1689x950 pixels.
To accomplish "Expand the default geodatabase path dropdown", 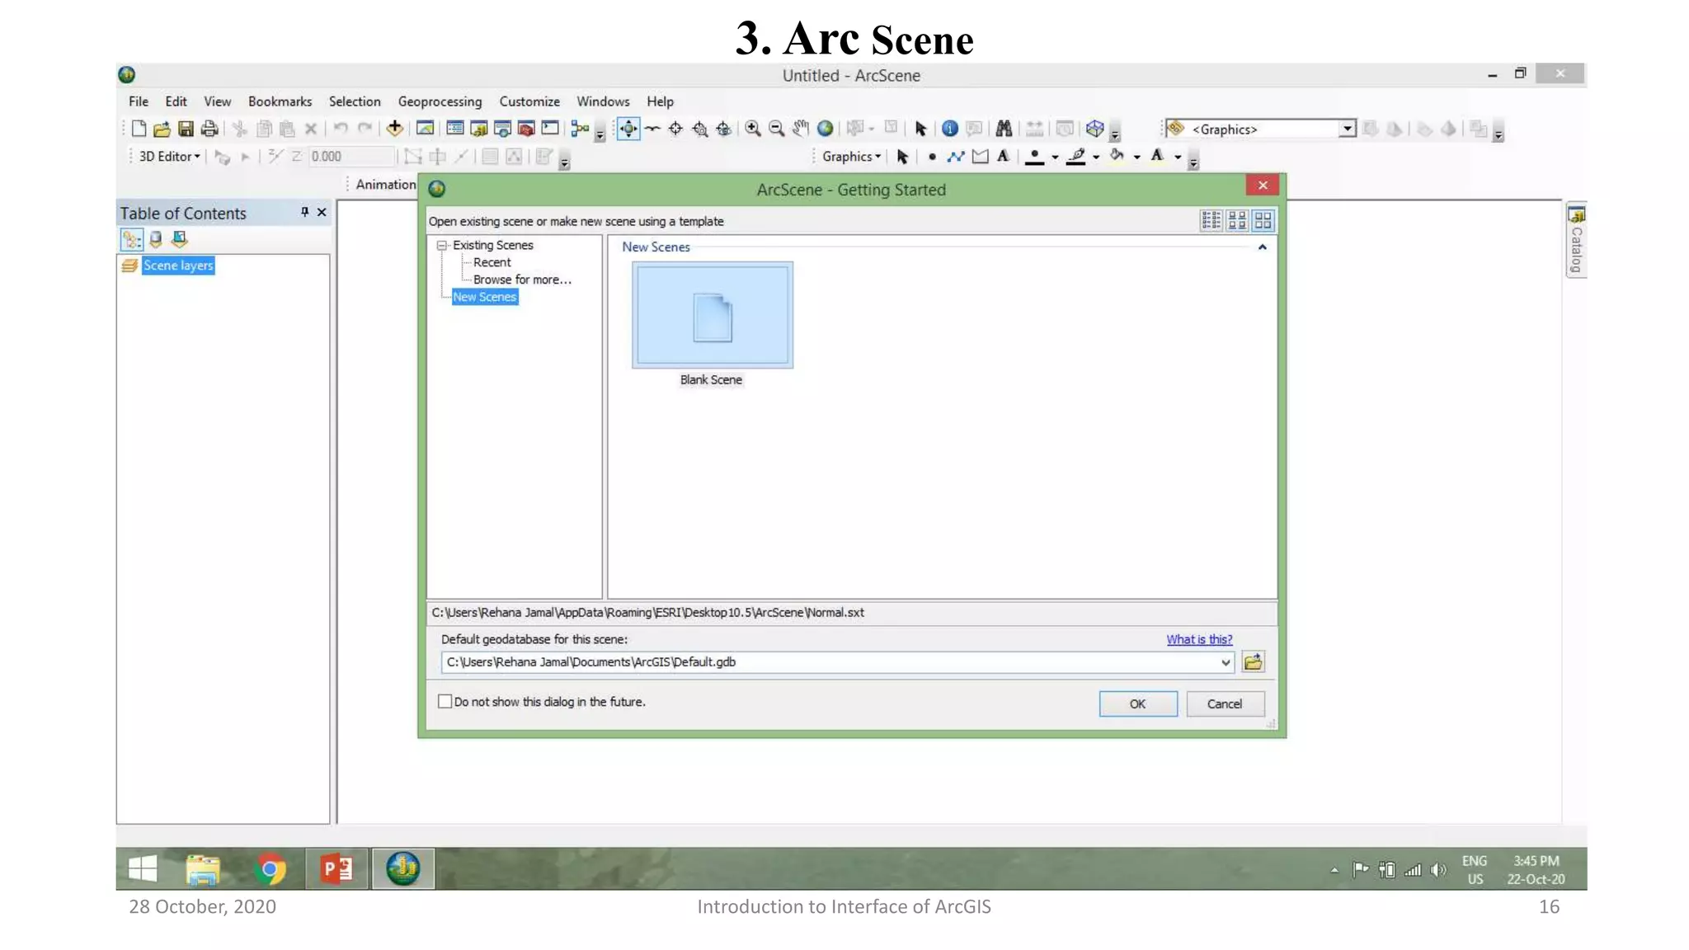I will pos(1226,662).
